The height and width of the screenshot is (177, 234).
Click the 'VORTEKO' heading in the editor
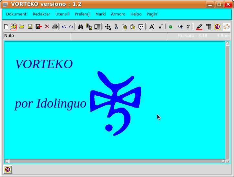(44, 64)
